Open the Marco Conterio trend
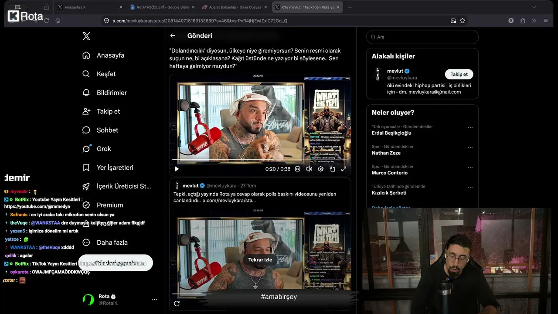The height and width of the screenshot is (314, 558). point(389,173)
